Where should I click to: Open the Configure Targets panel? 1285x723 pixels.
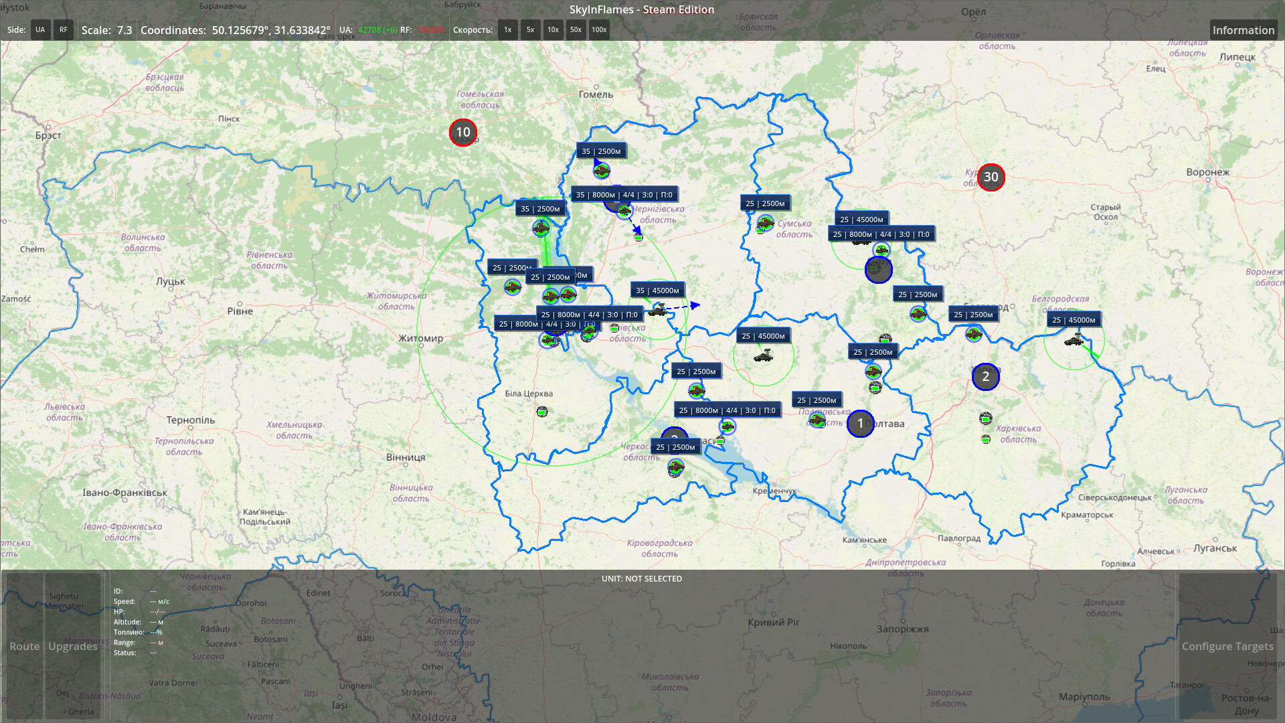pyautogui.click(x=1227, y=646)
